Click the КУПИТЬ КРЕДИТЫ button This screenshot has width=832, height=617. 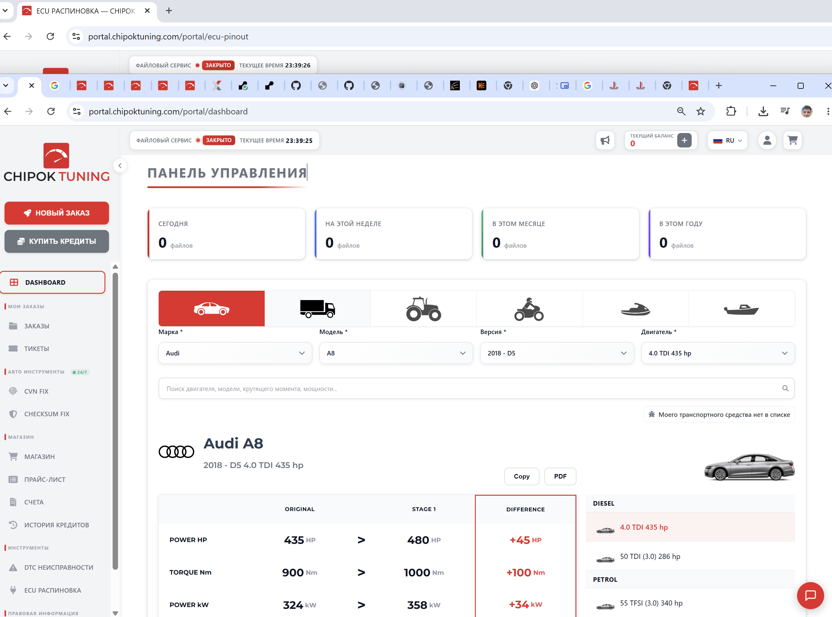(57, 241)
